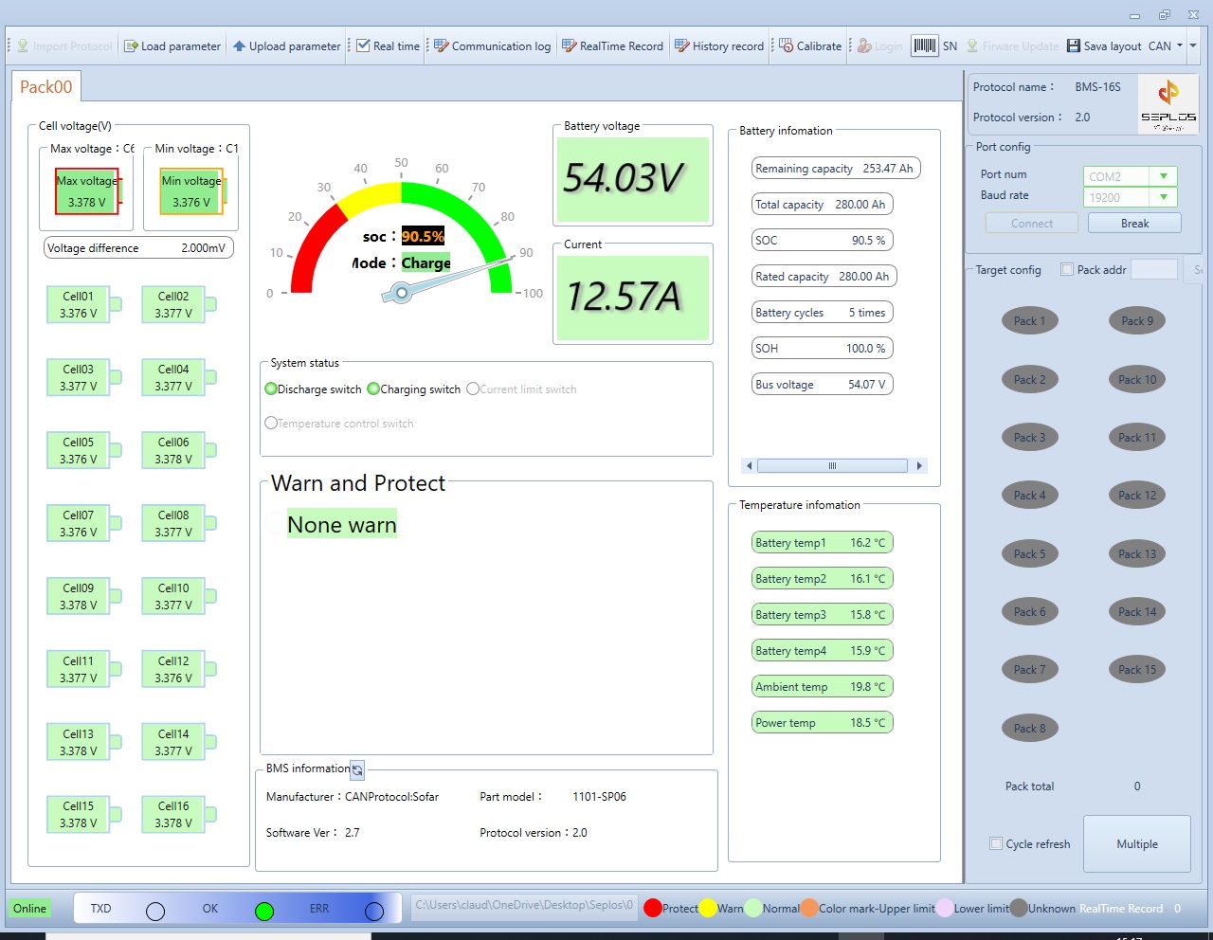Click the Calibrate toolbar icon
Image resolution: width=1213 pixels, height=940 pixels.
pyautogui.click(x=787, y=46)
